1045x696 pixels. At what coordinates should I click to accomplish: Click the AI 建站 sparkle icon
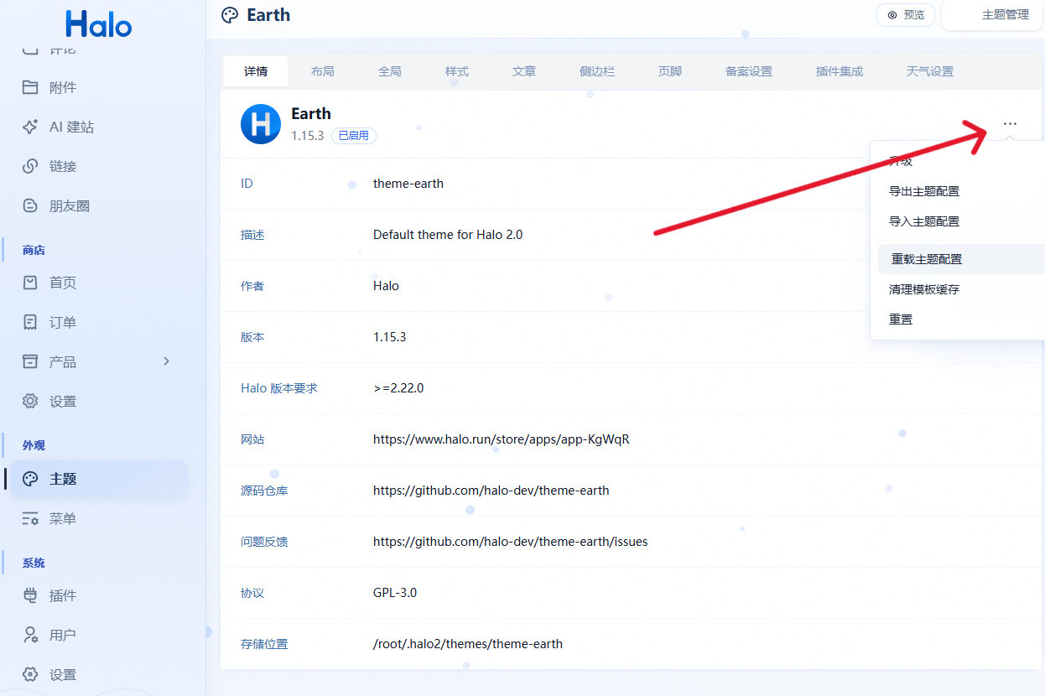point(30,127)
